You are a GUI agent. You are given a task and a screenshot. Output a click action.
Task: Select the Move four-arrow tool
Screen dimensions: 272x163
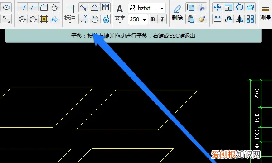[x=217, y=7]
